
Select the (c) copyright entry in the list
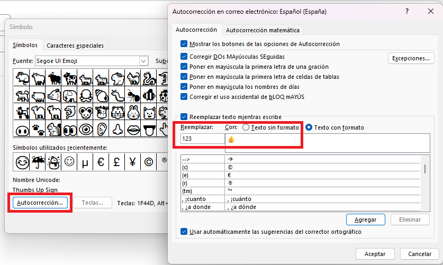301,167
